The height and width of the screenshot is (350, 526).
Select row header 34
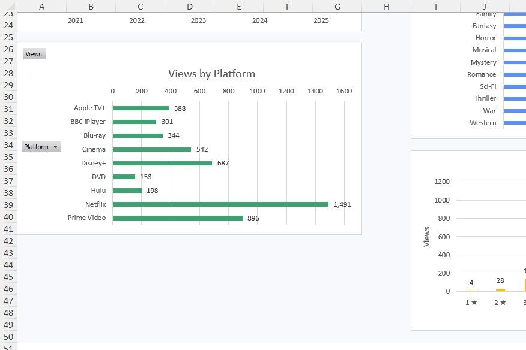tap(8, 145)
